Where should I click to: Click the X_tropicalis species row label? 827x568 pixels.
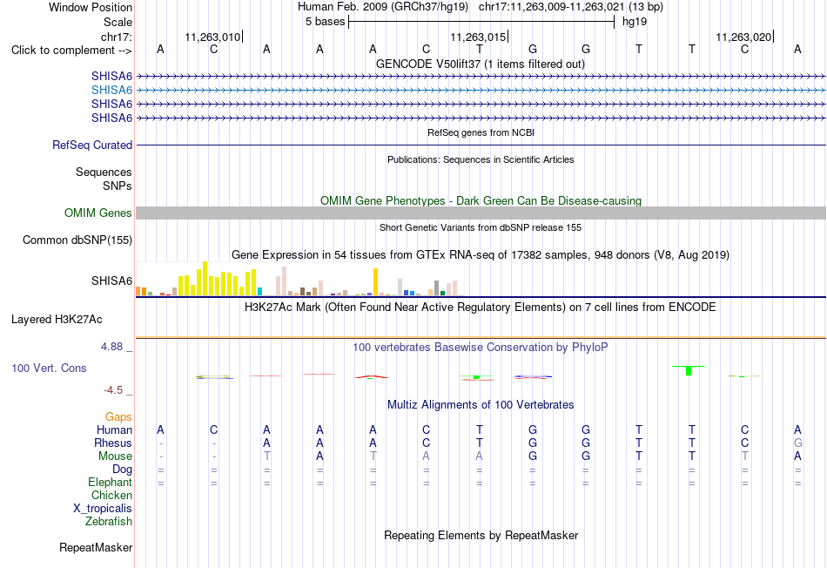point(103,509)
